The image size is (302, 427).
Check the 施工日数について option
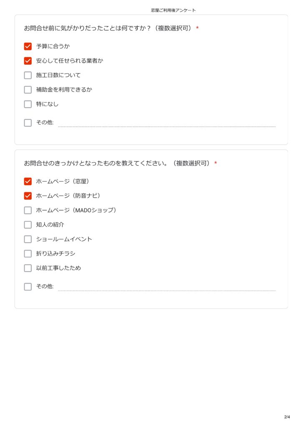[x=28, y=75]
